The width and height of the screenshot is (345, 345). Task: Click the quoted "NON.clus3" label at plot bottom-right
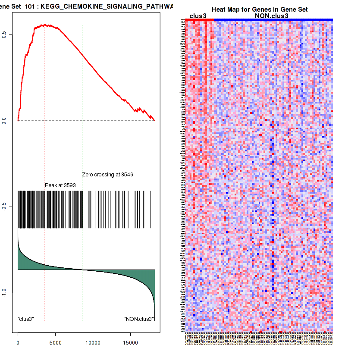139,319
